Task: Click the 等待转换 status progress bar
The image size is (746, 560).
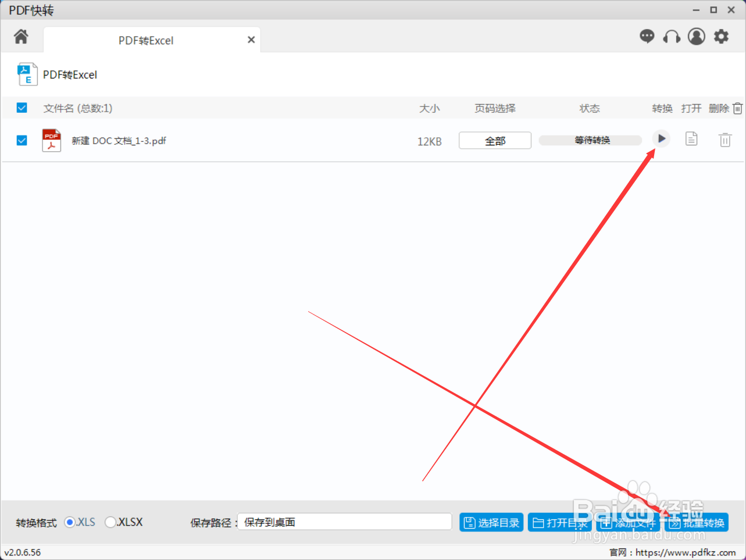Action: tap(590, 140)
